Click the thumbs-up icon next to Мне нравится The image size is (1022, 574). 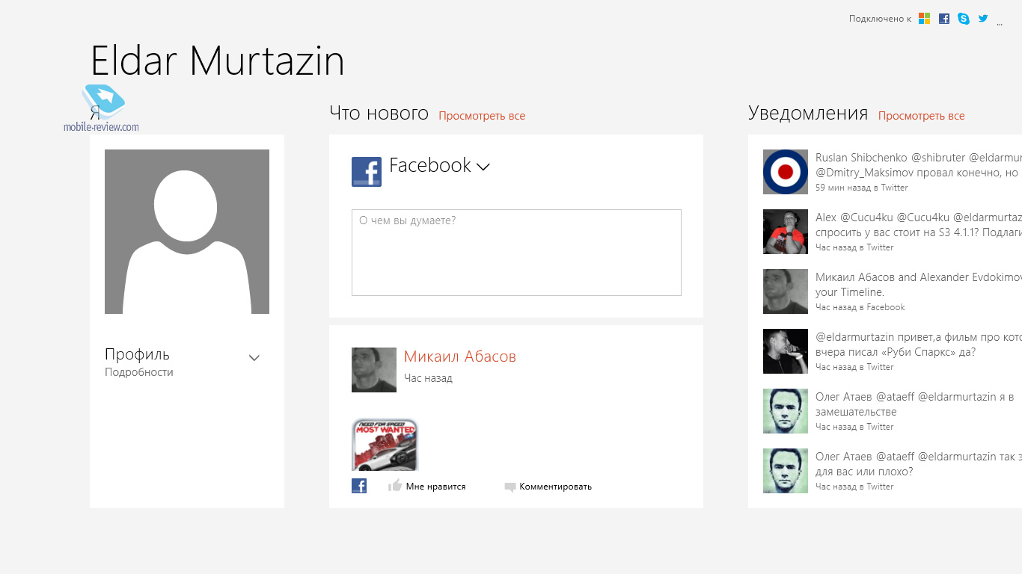(395, 486)
